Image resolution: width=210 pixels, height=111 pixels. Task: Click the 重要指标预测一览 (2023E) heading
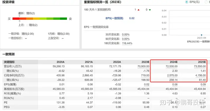[x=102, y=2]
